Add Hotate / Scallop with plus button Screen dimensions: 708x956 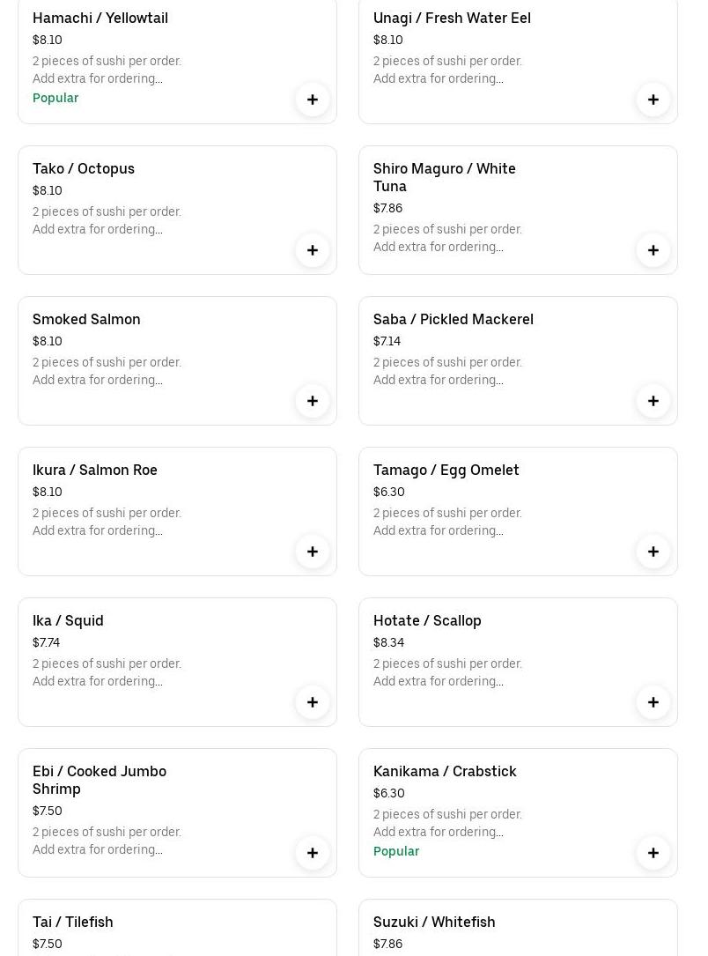[x=653, y=702]
